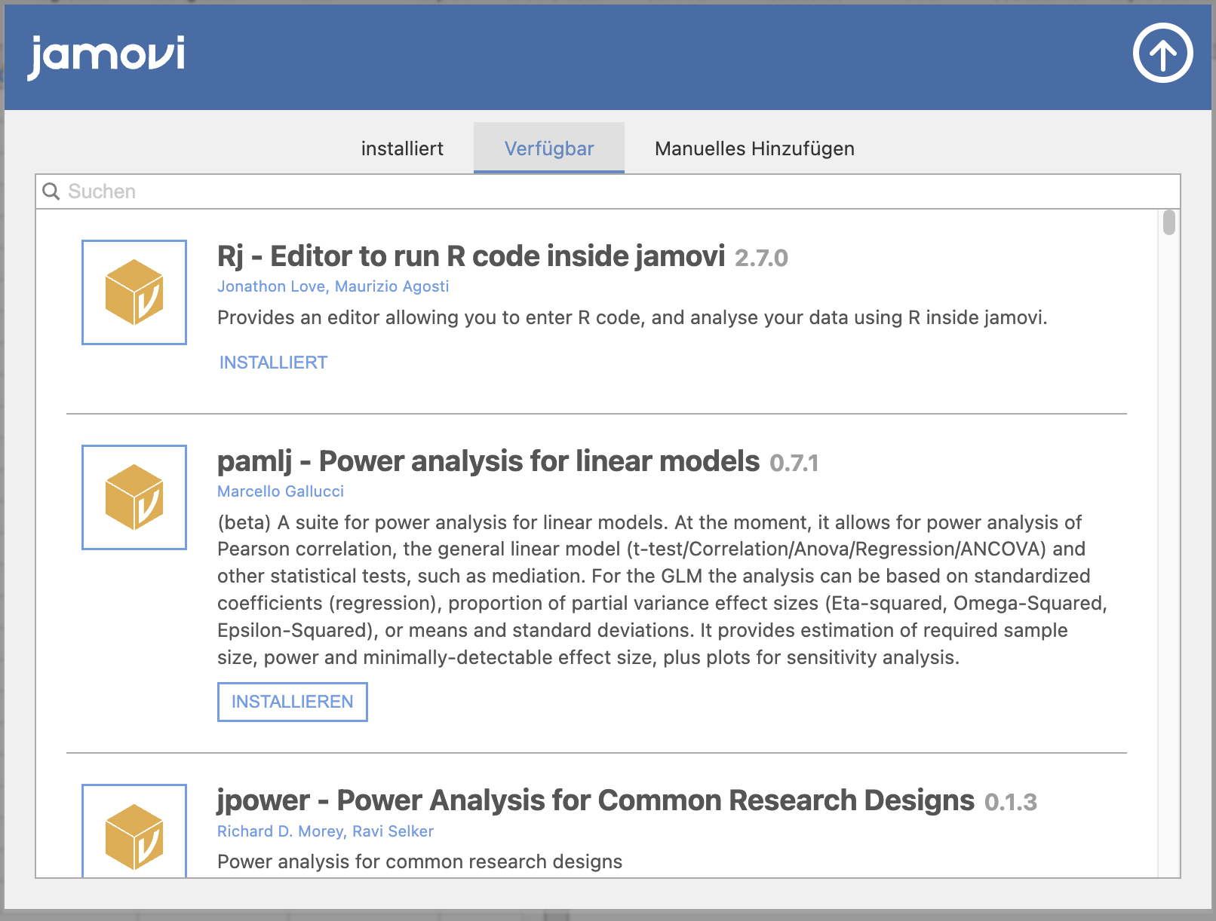Click the pamlj module cube icon

click(134, 497)
